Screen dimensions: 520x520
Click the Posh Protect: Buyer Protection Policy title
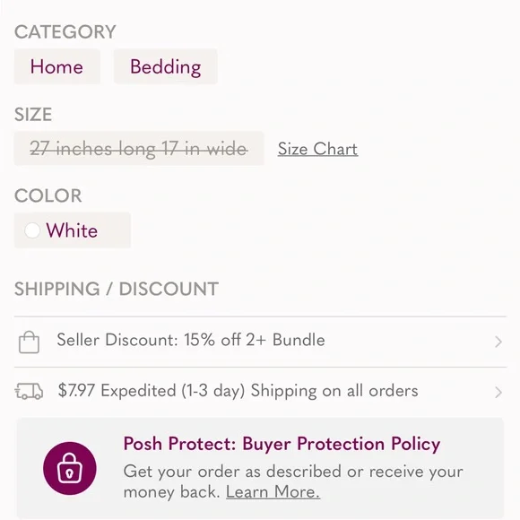pyautogui.click(x=282, y=444)
